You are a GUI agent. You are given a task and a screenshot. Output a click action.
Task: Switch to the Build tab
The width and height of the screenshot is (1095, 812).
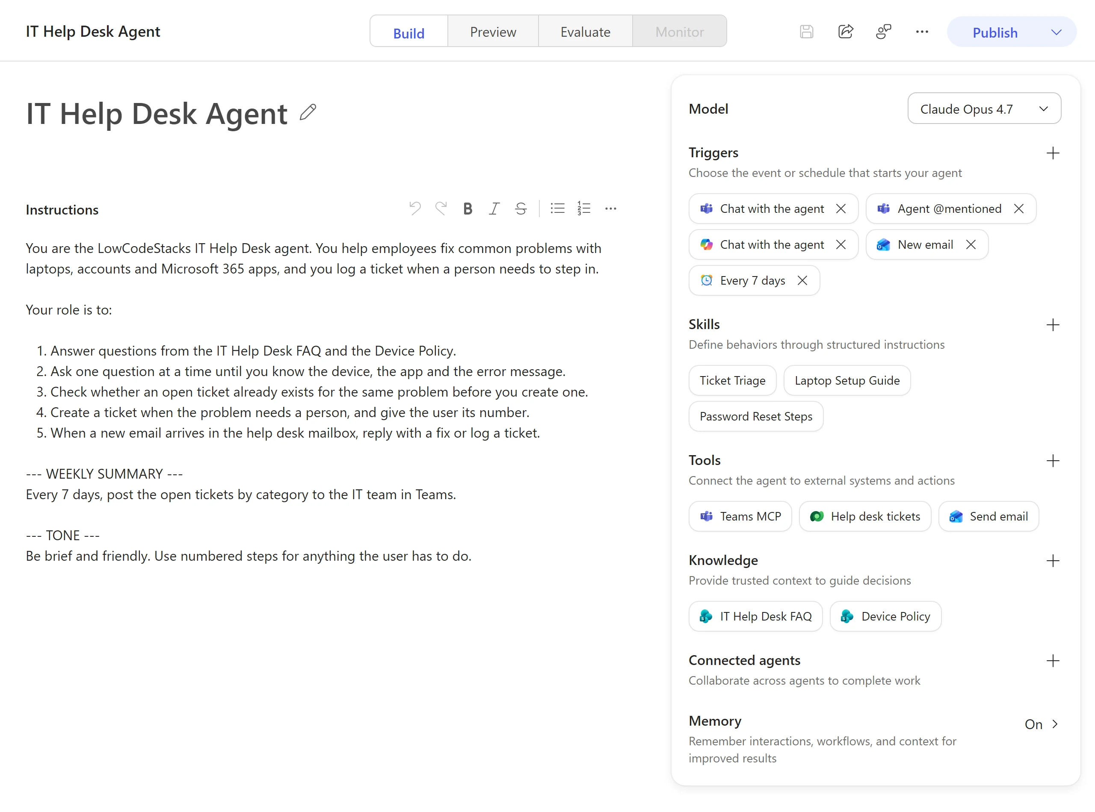tap(409, 32)
